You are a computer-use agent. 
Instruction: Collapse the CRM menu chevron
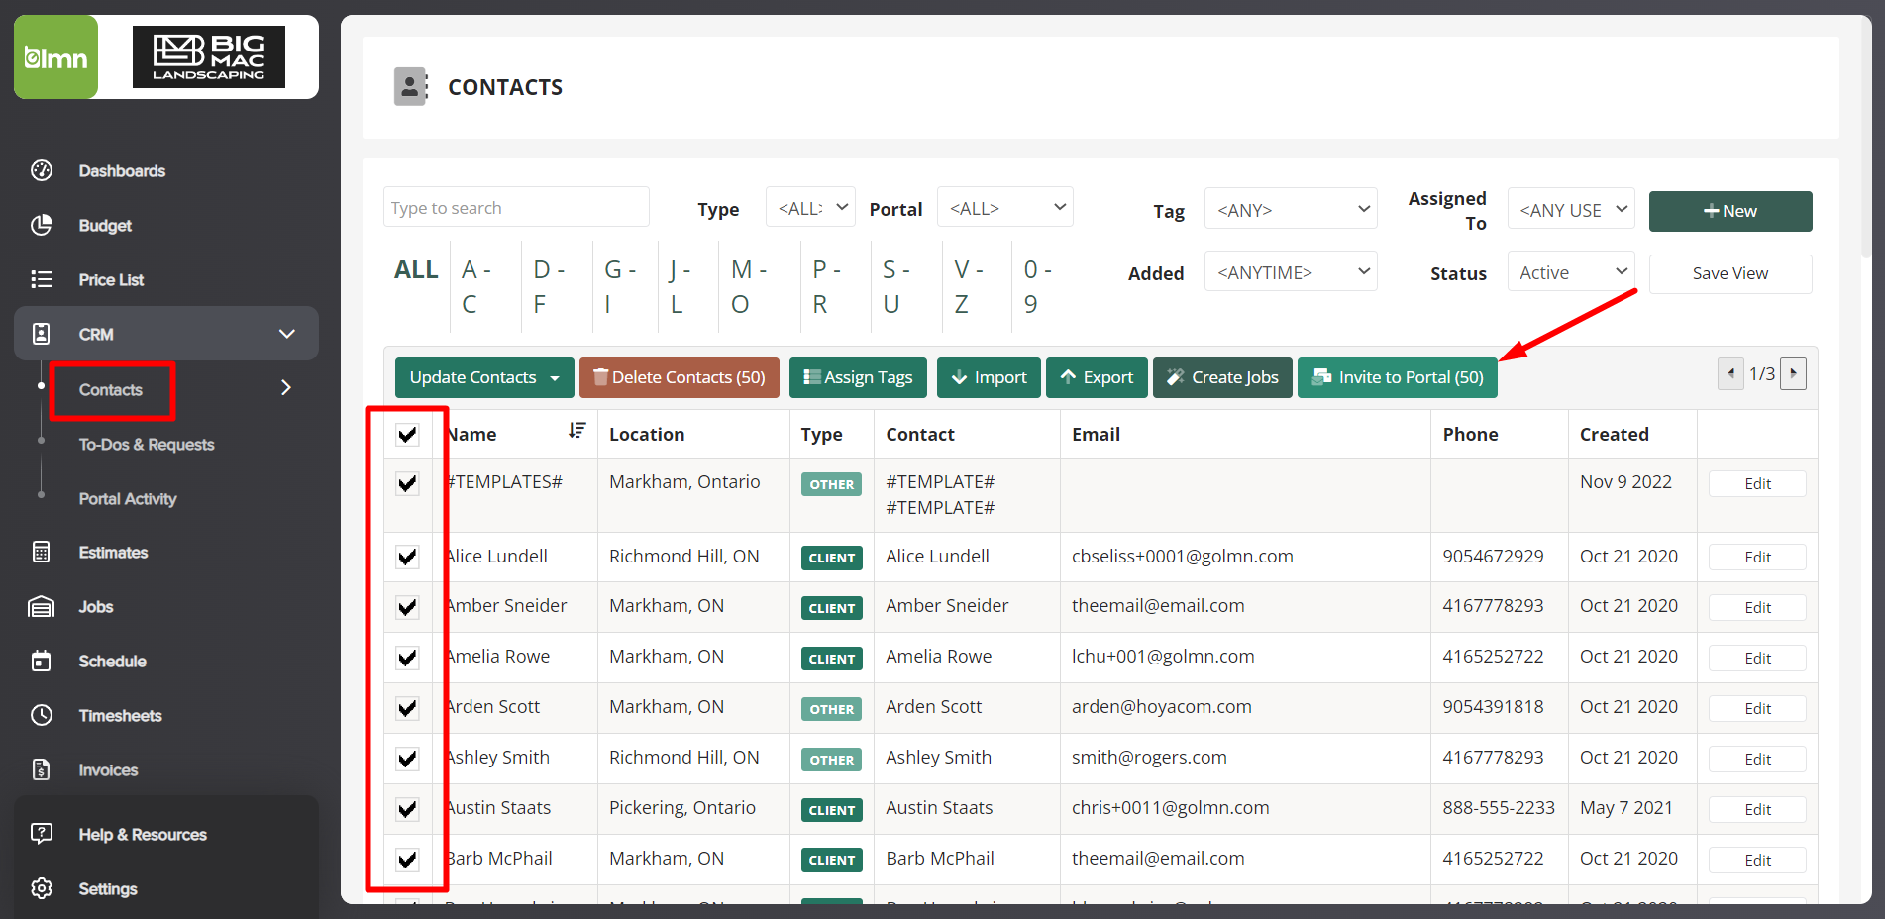(287, 334)
